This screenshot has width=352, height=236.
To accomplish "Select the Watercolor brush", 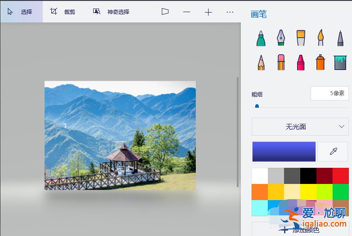I will 320,38.
